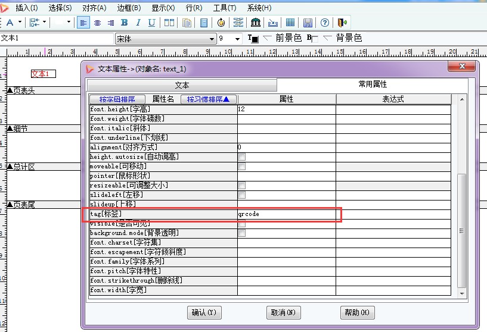
Task: Click the bank building toolbar icon
Action: click(x=256, y=23)
